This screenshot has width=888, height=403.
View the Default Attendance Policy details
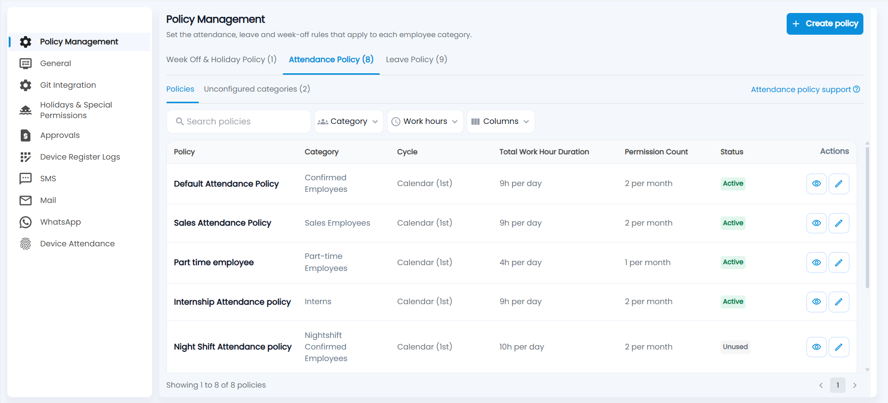[817, 184]
